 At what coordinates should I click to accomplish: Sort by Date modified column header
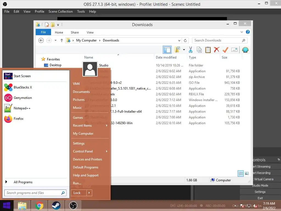pyautogui.click(x=166, y=57)
